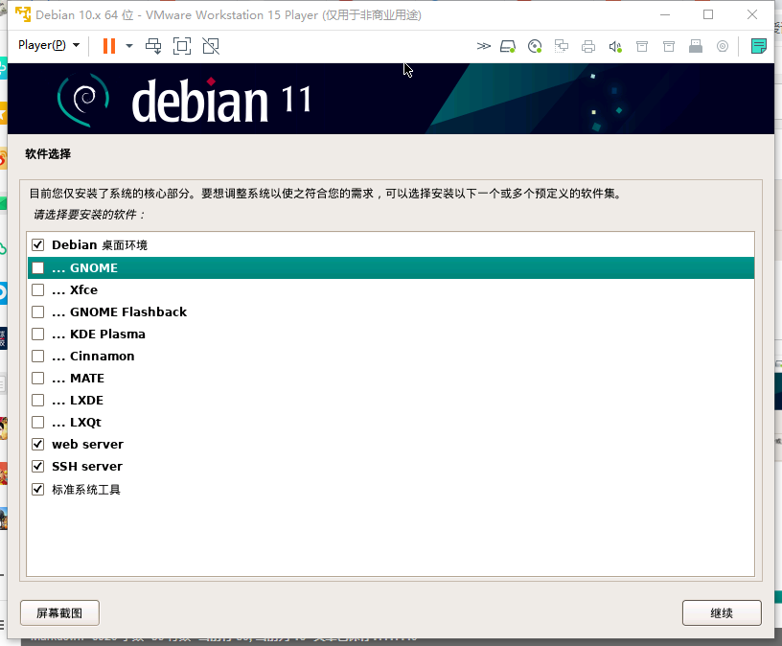Select the 'SSH server' label

(87, 467)
